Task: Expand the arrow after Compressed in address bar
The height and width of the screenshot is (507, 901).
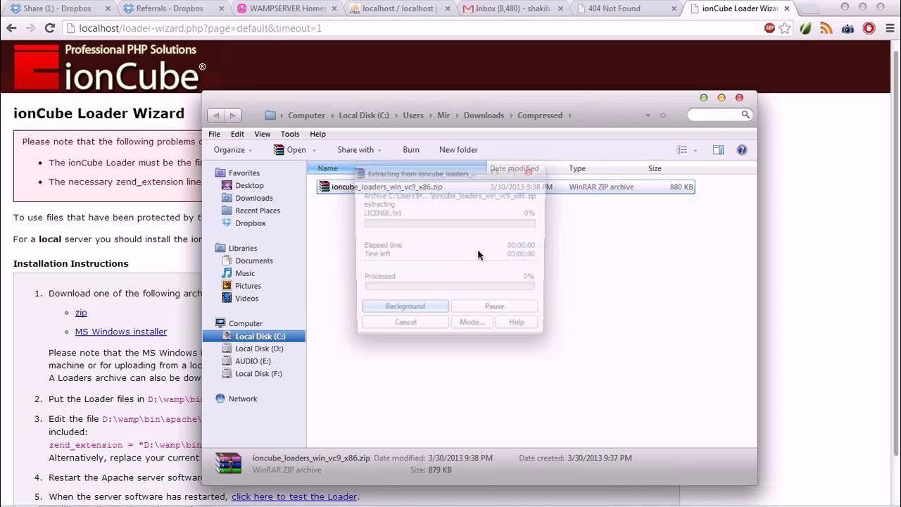Action: point(570,115)
